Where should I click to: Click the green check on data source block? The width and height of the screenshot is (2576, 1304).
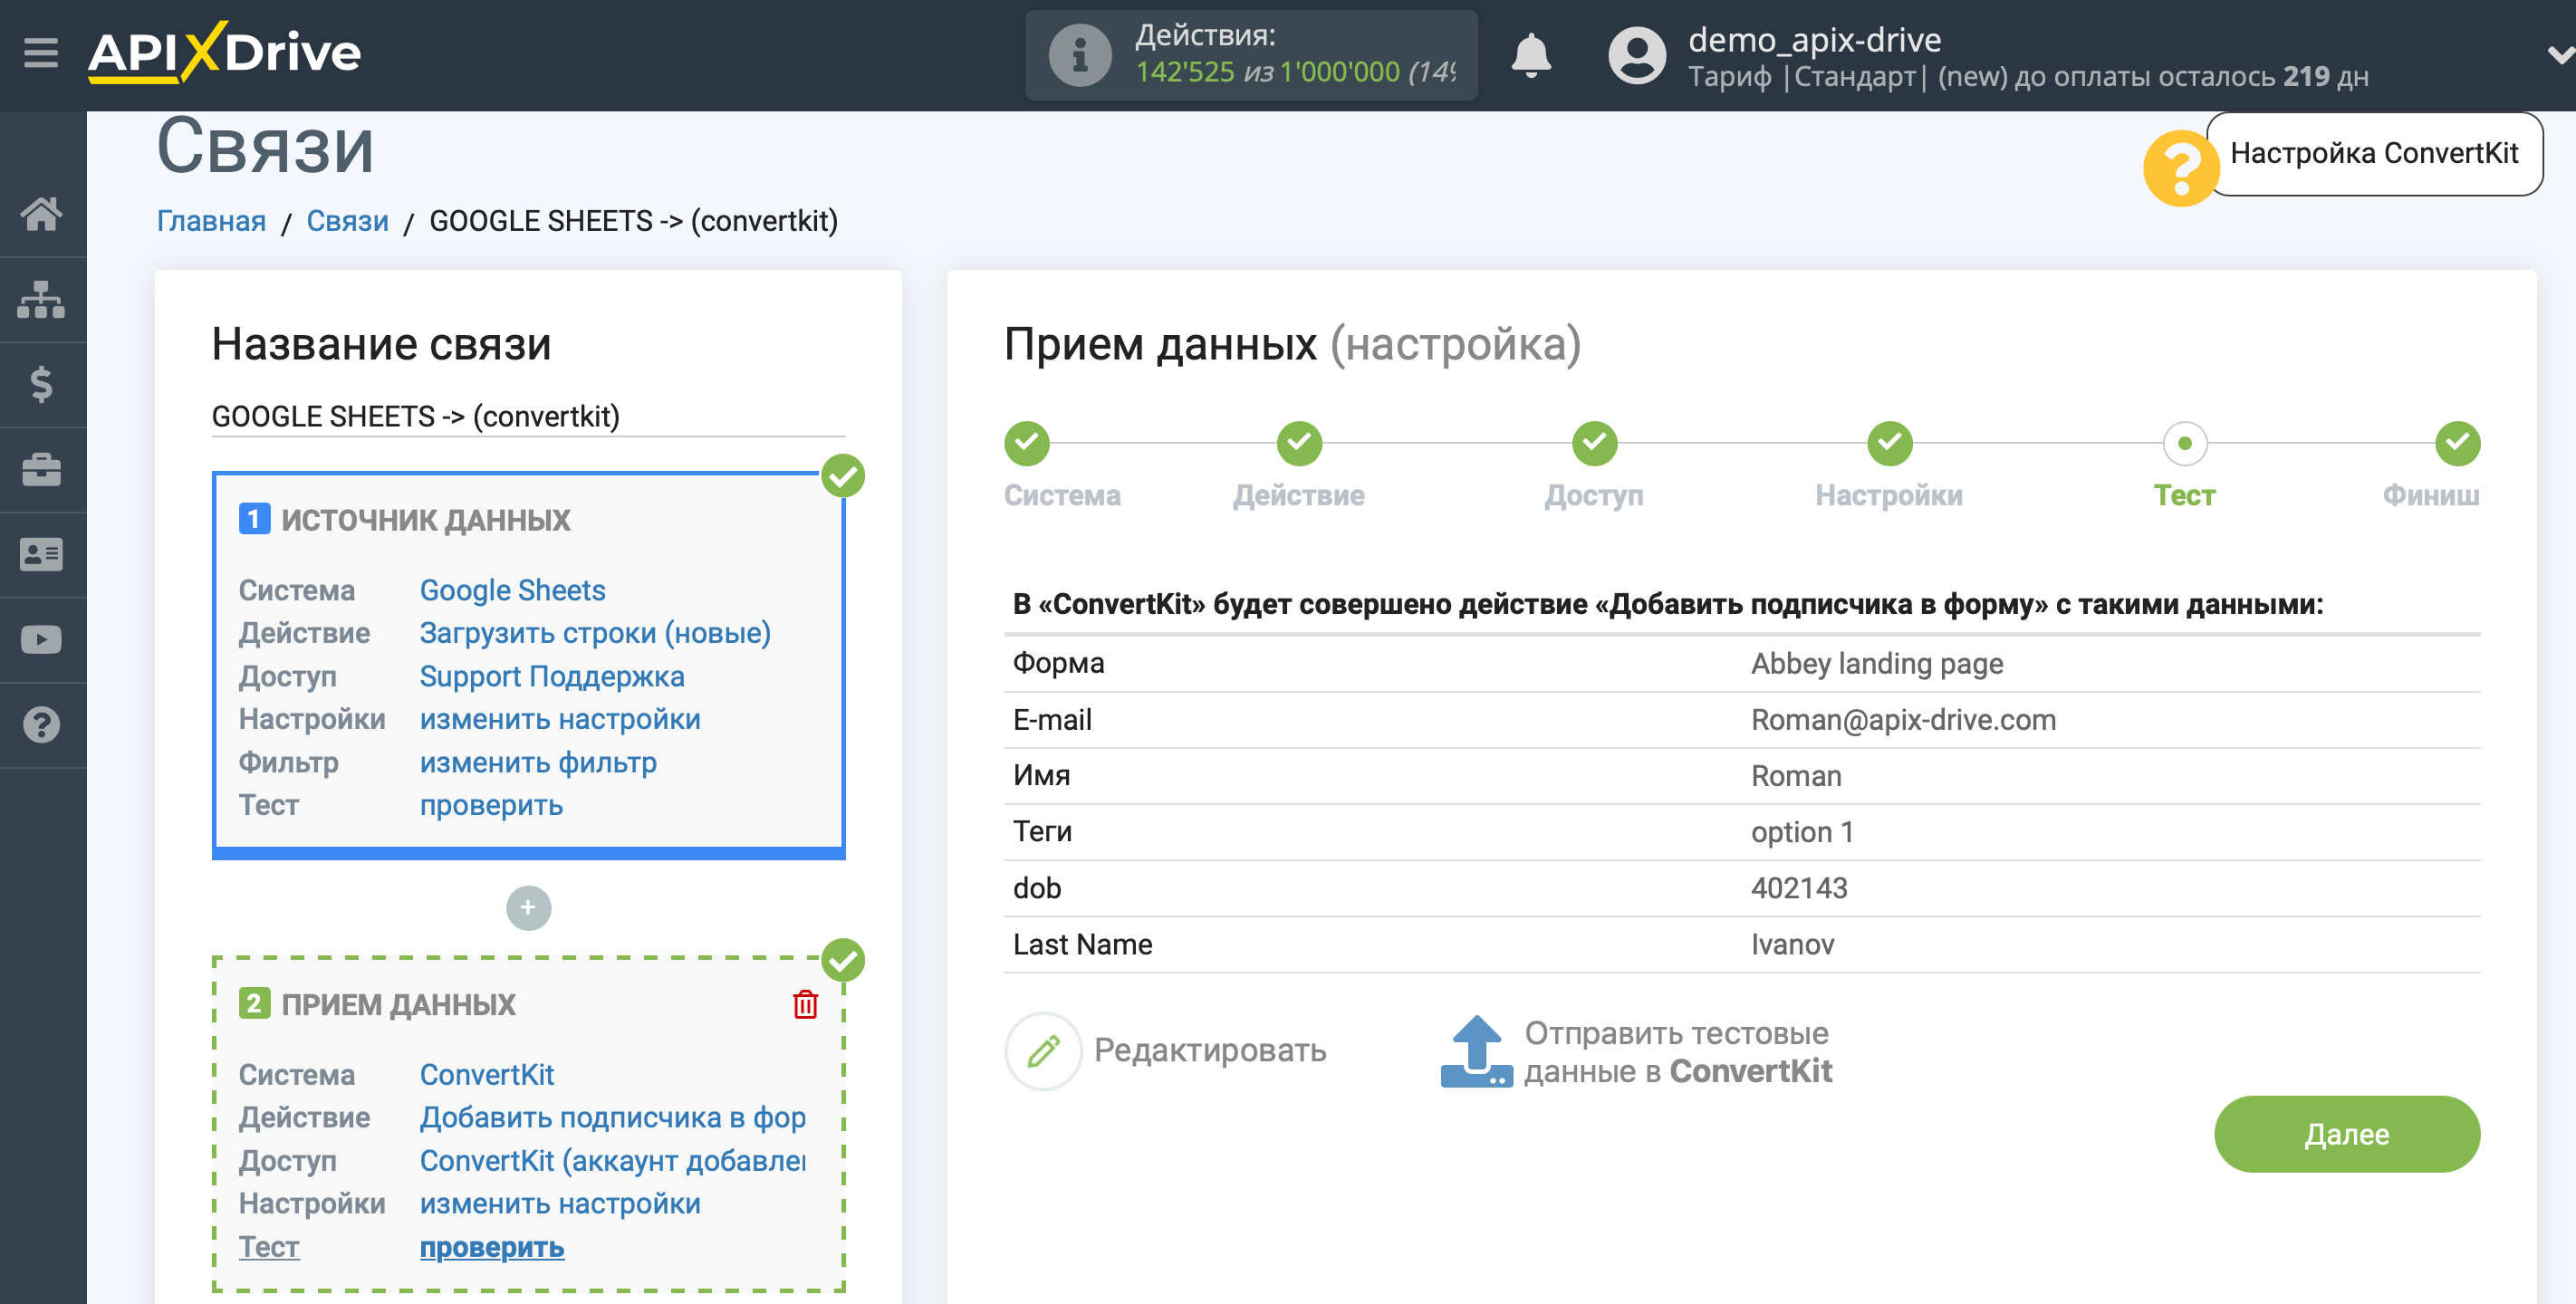842,475
